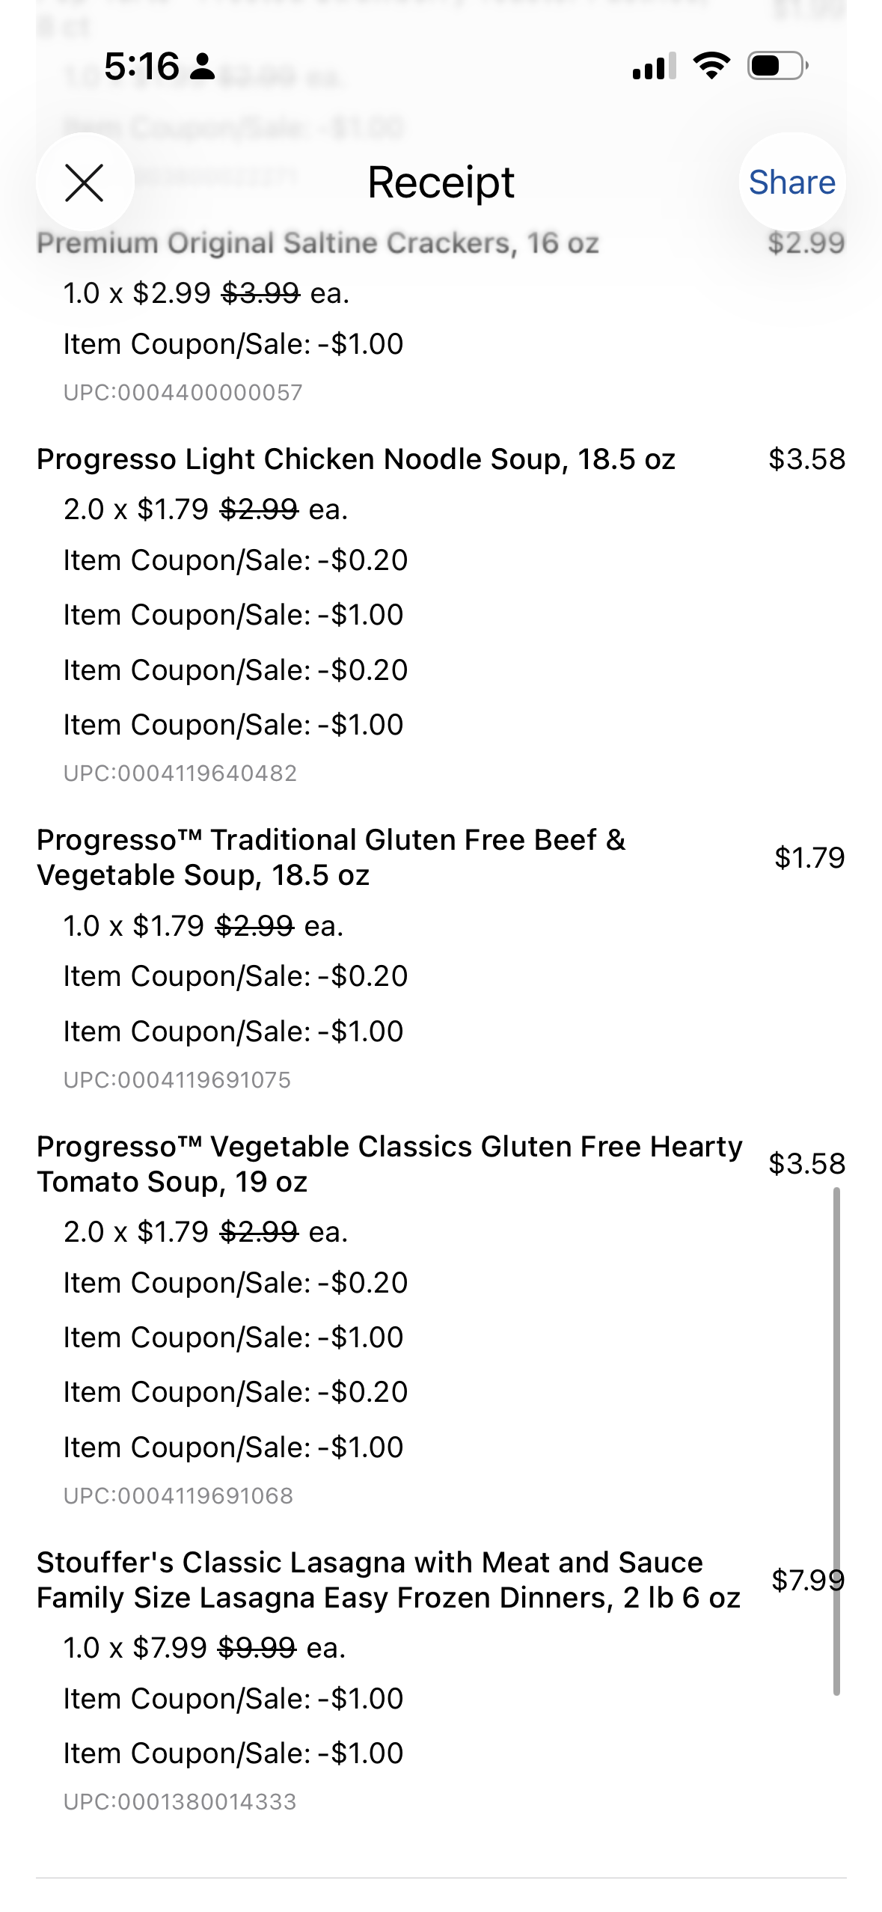Tap the Wi-Fi status icon
This screenshot has height=1912, width=882.
pyautogui.click(x=711, y=66)
